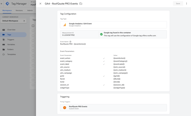This screenshot has height=116, width=191.
Task: Open Templates in the sidebar
Action: [x=13, y=54]
